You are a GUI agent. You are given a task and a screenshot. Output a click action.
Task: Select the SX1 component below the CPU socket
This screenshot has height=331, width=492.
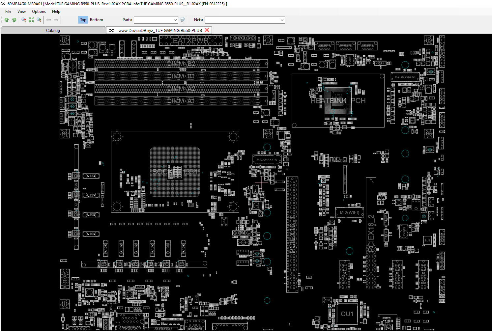click(224, 221)
